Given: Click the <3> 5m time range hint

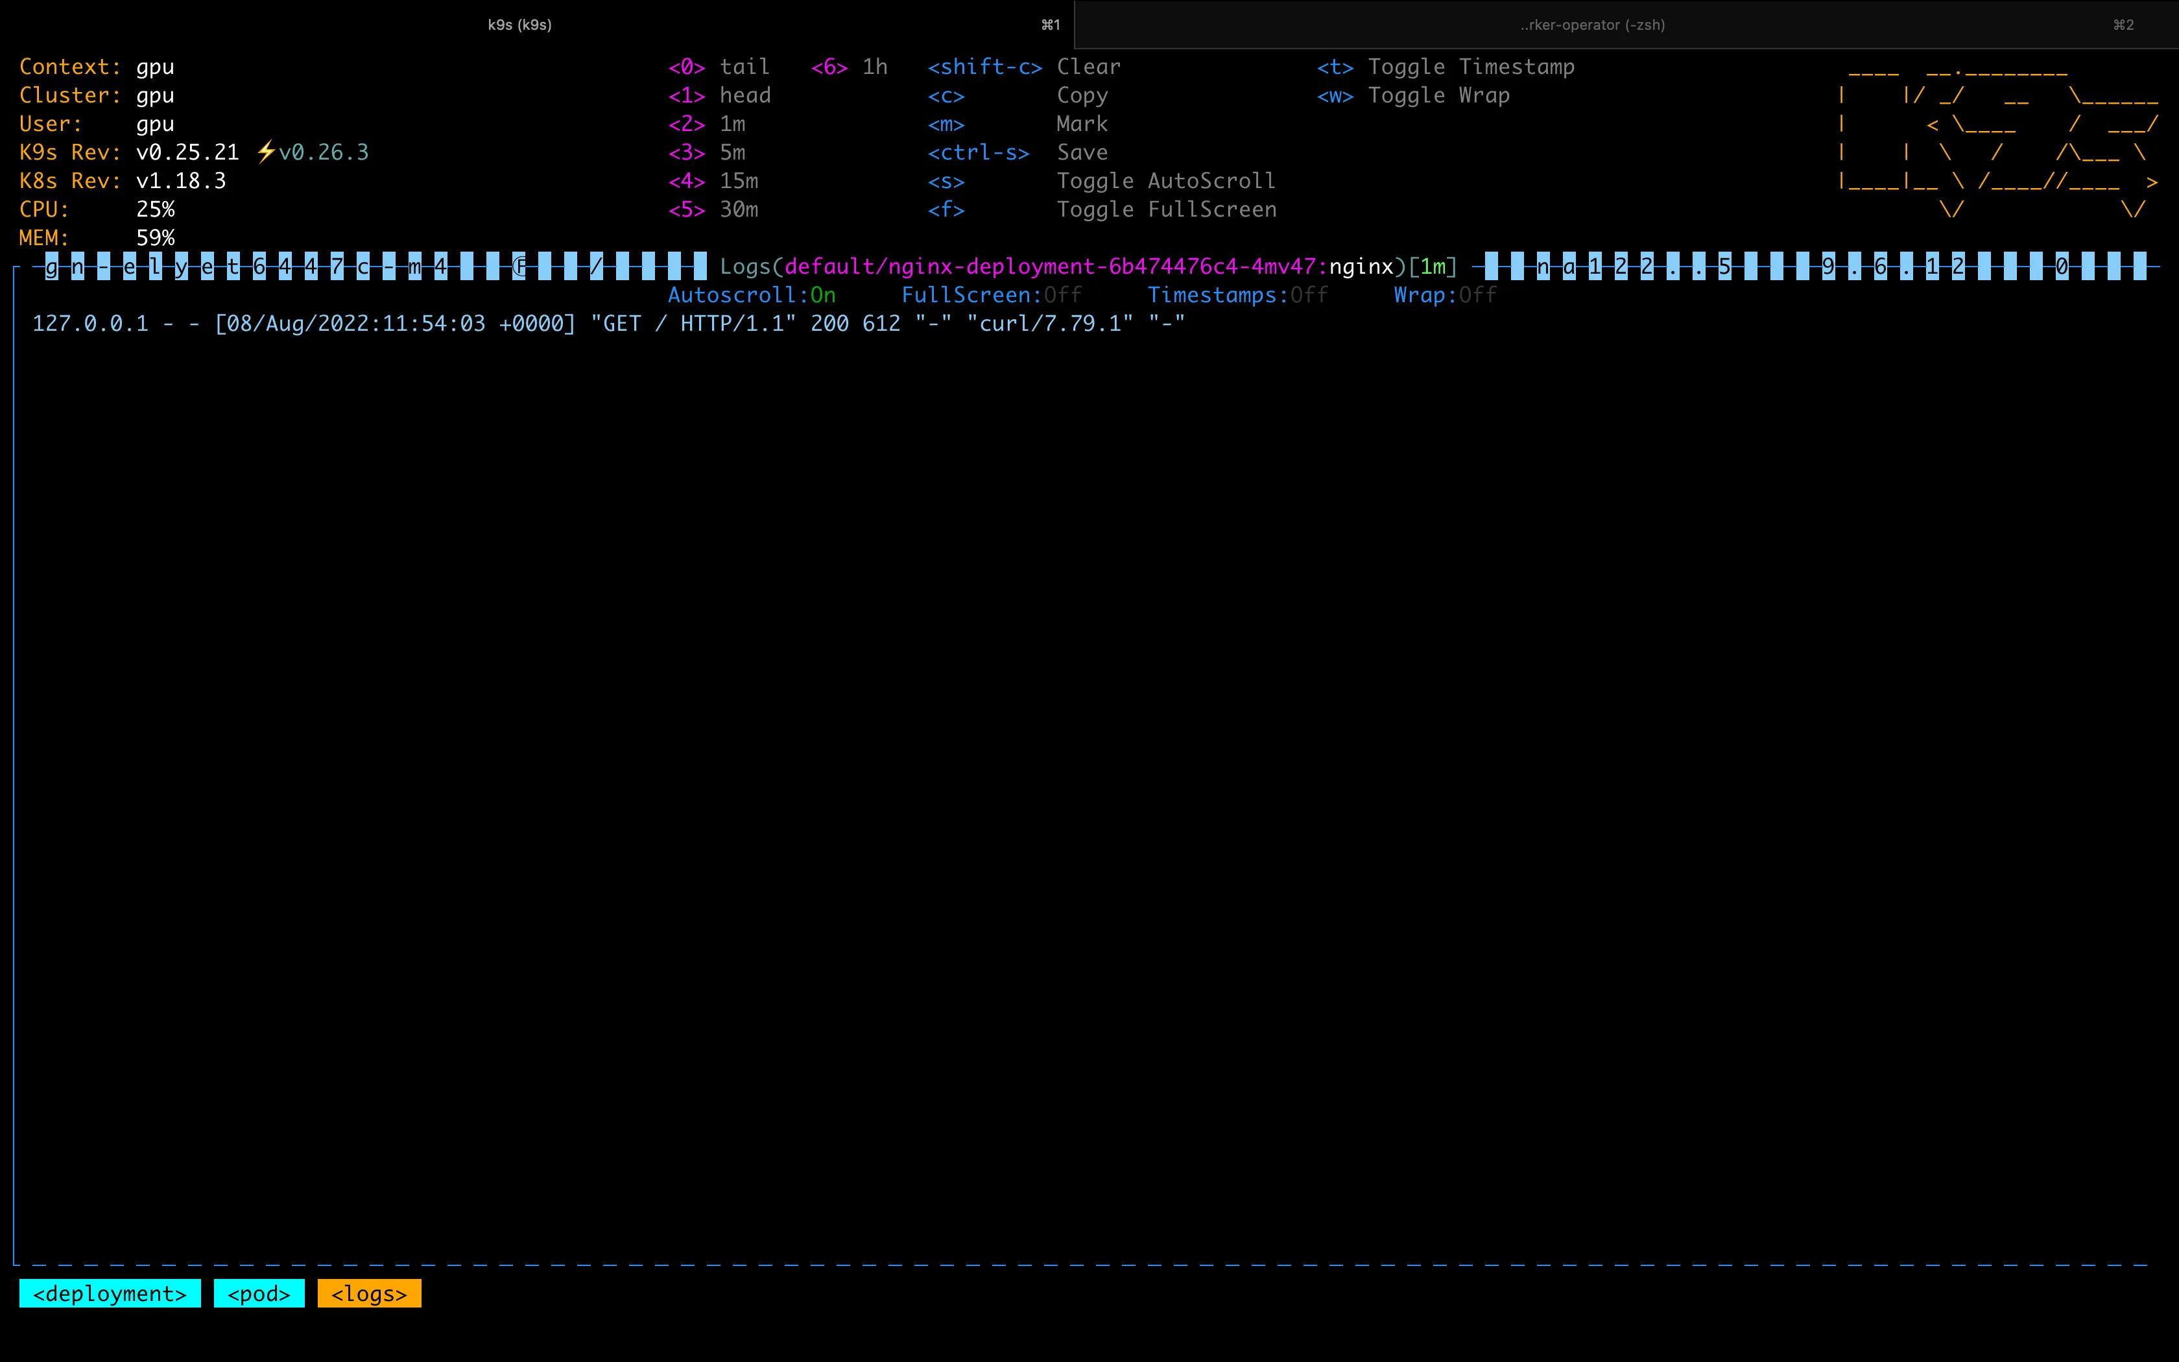Looking at the screenshot, I should [x=707, y=152].
